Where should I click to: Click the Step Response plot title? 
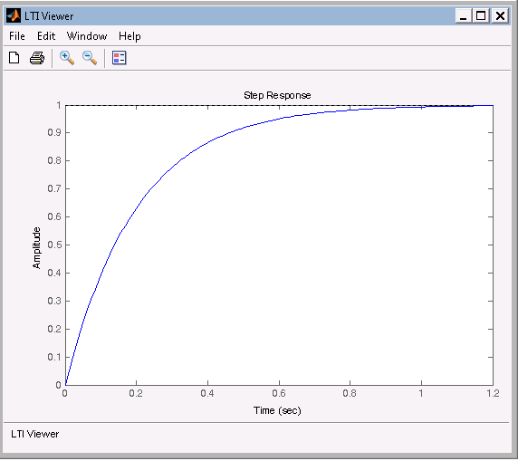click(277, 95)
